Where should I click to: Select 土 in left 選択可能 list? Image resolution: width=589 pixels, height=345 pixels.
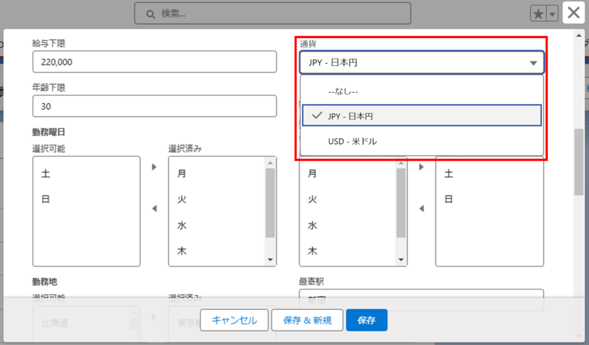click(46, 173)
